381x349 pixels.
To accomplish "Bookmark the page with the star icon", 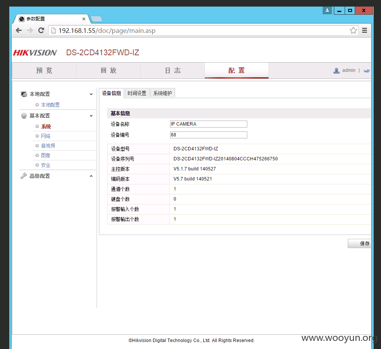I will point(353,31).
